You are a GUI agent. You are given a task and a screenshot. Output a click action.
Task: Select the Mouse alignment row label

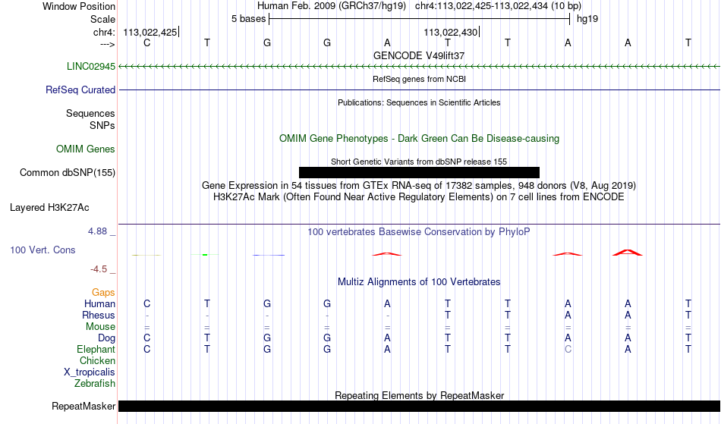100,327
